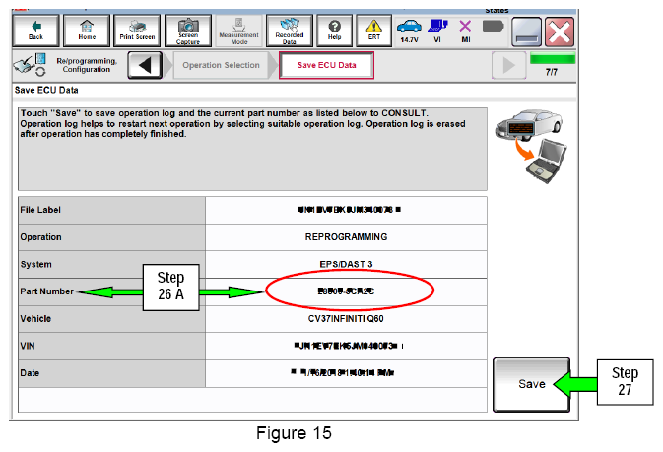Open Recorded Data

[290, 31]
